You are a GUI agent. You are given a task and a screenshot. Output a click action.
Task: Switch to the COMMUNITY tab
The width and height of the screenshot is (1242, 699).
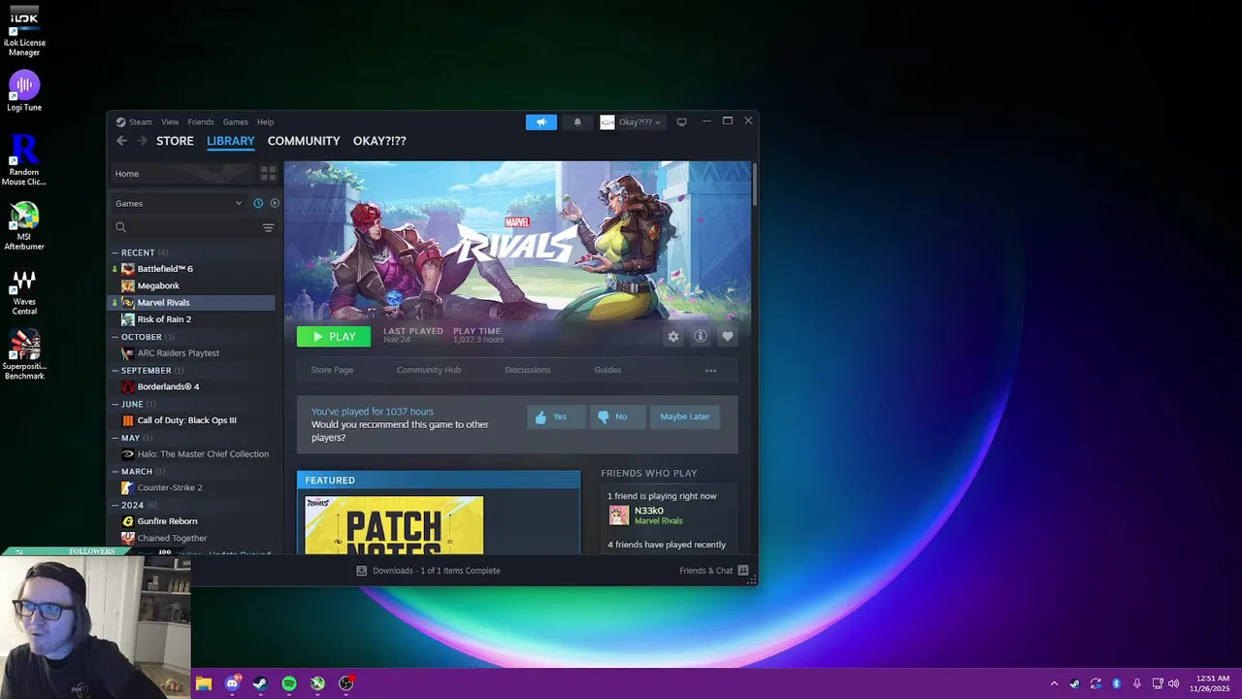304,141
